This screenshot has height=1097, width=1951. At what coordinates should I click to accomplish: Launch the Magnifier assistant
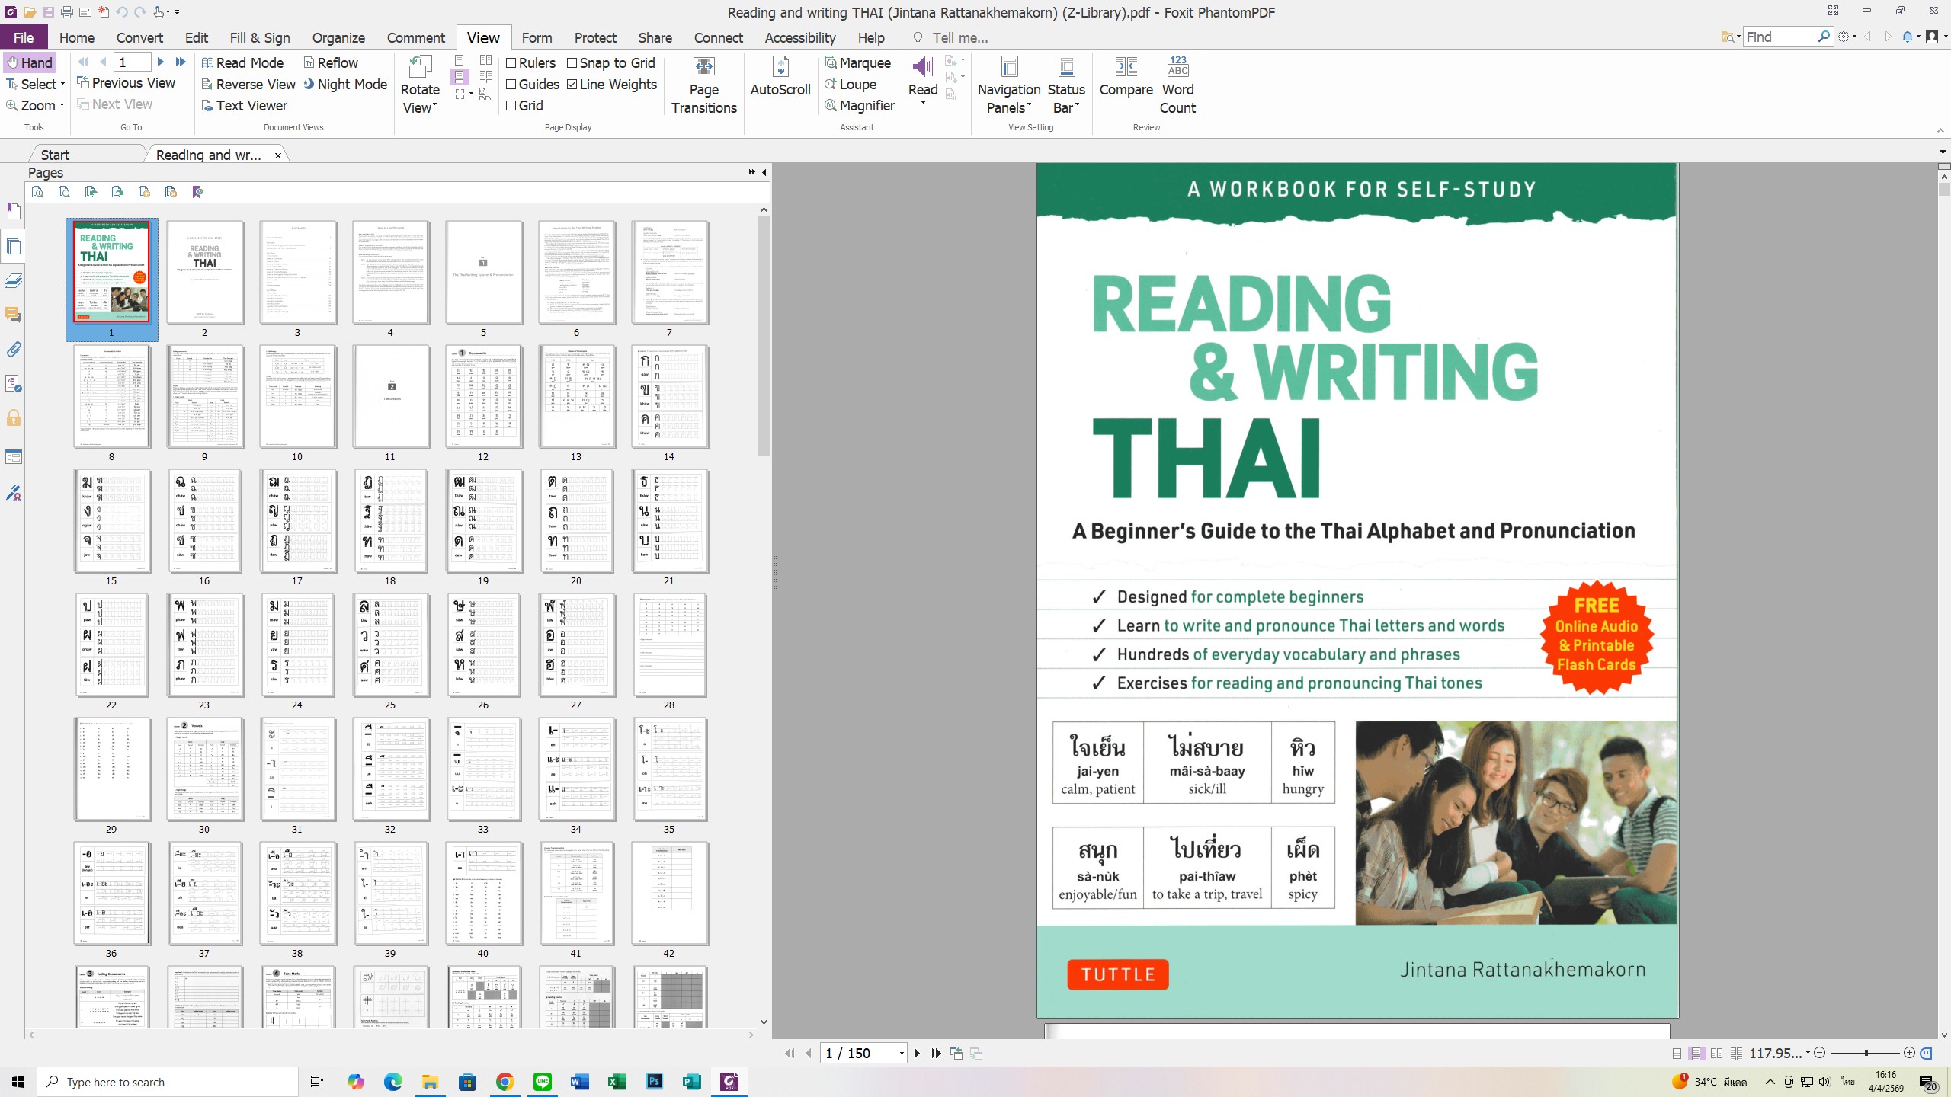tap(860, 105)
